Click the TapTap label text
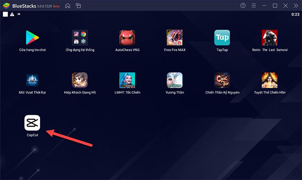Image resolution: width=302 pixels, height=180 pixels. point(222,50)
